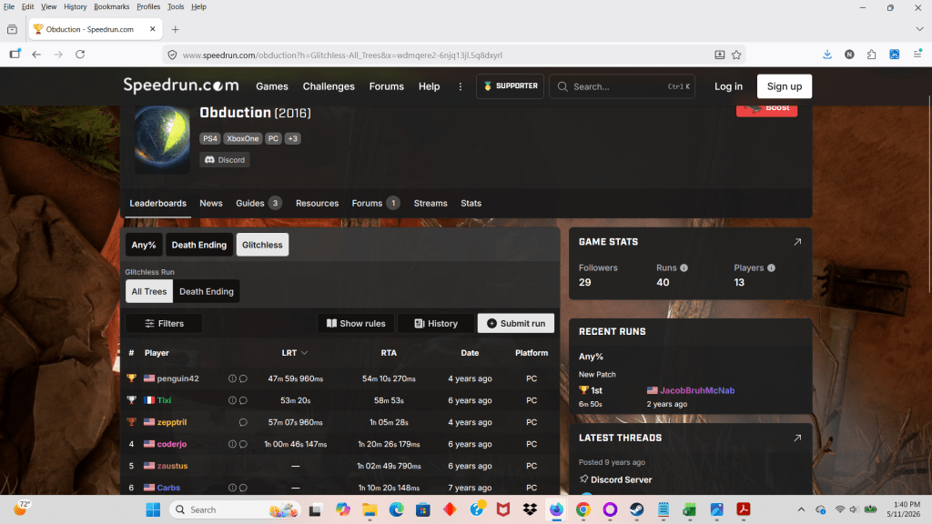Open Discord link under Obduction title
This screenshot has height=524, width=932.
coord(225,160)
